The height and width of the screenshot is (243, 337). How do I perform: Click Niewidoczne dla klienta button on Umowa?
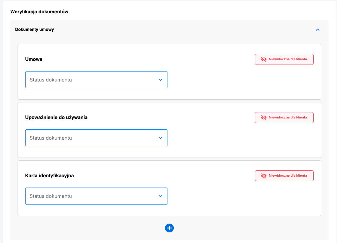[284, 59]
